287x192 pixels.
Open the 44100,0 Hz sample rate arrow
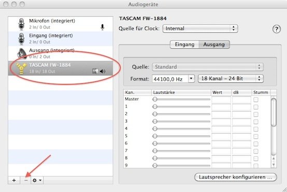(x=191, y=79)
